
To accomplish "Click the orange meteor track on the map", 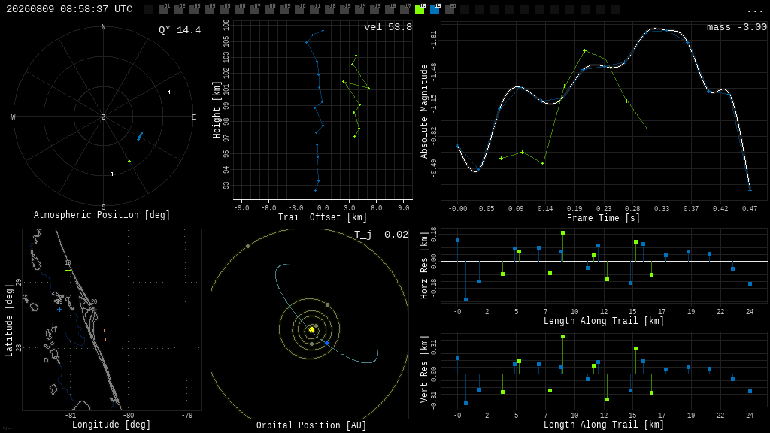I will [x=105, y=335].
